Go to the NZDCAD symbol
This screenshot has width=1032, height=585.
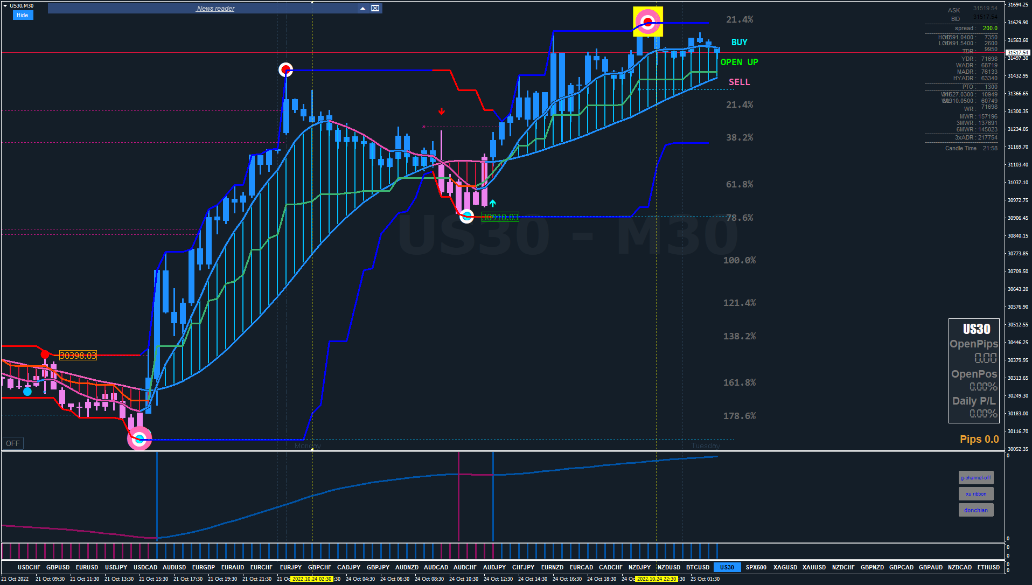click(960, 567)
